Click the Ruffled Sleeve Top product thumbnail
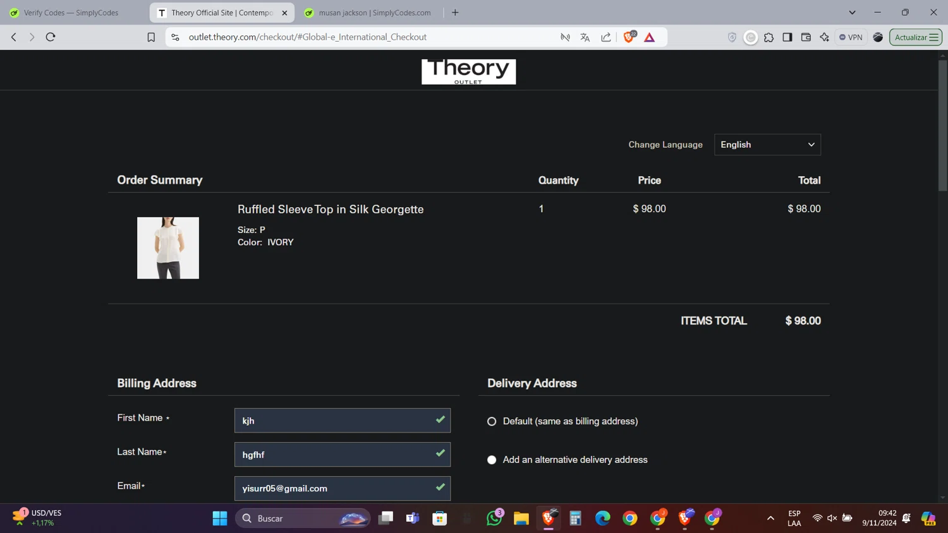Image resolution: width=948 pixels, height=533 pixels. (168, 248)
